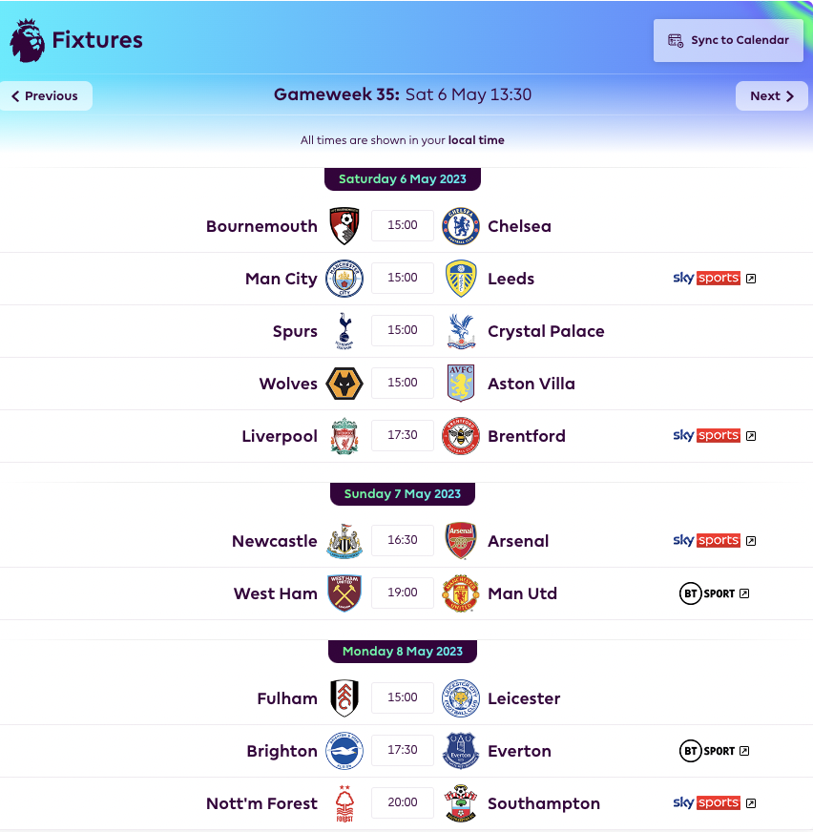Viewport: 813px width, 832px height.
Task: Select the Bournemouth club badge
Action: 344,225
